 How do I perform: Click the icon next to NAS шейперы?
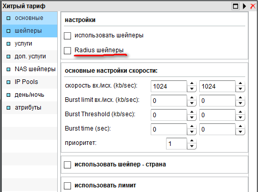(8, 70)
